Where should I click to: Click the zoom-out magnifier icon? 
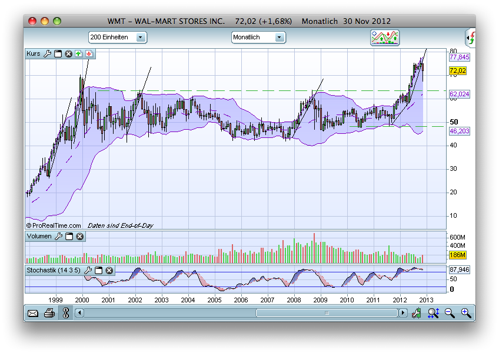[x=450, y=313]
